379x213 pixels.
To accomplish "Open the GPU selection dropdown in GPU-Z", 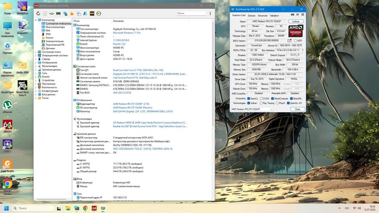I will (x=252, y=109).
